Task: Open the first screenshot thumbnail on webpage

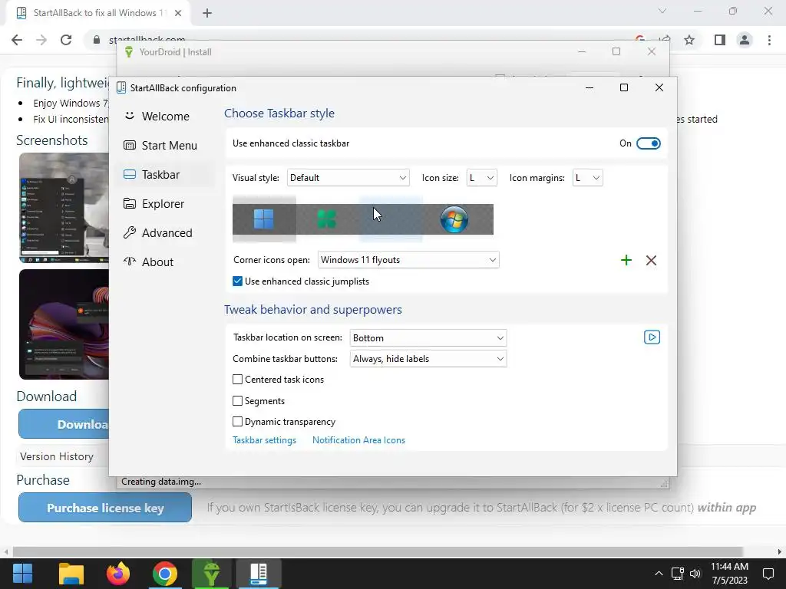Action: 64,208
